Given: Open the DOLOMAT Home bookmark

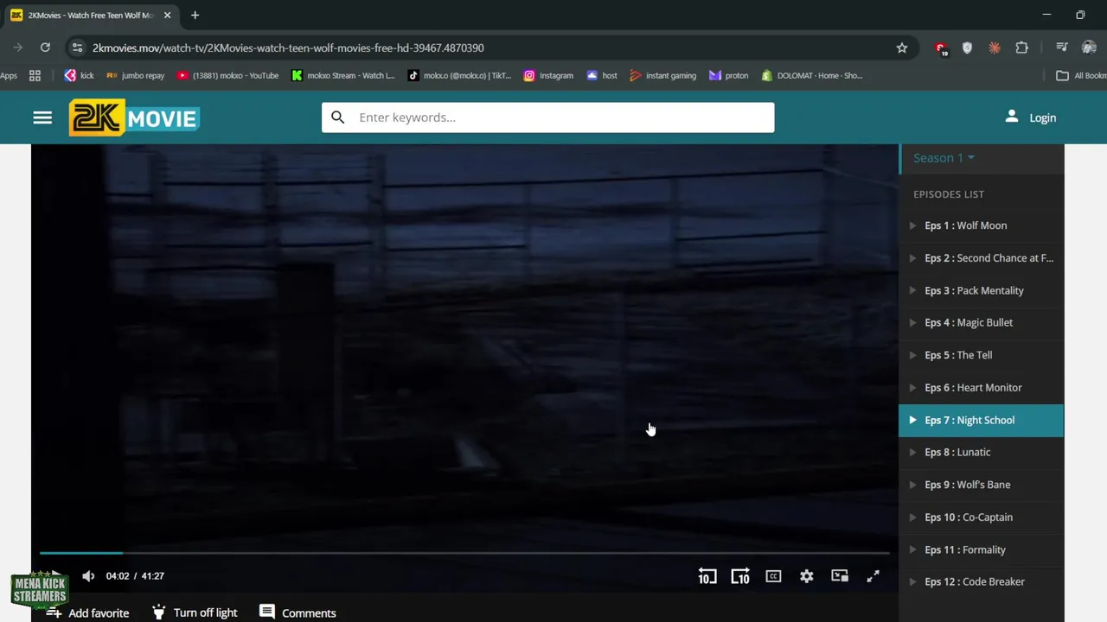Looking at the screenshot, I should [x=811, y=75].
